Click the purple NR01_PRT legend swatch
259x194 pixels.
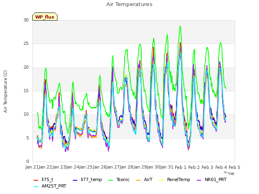tap(199, 180)
